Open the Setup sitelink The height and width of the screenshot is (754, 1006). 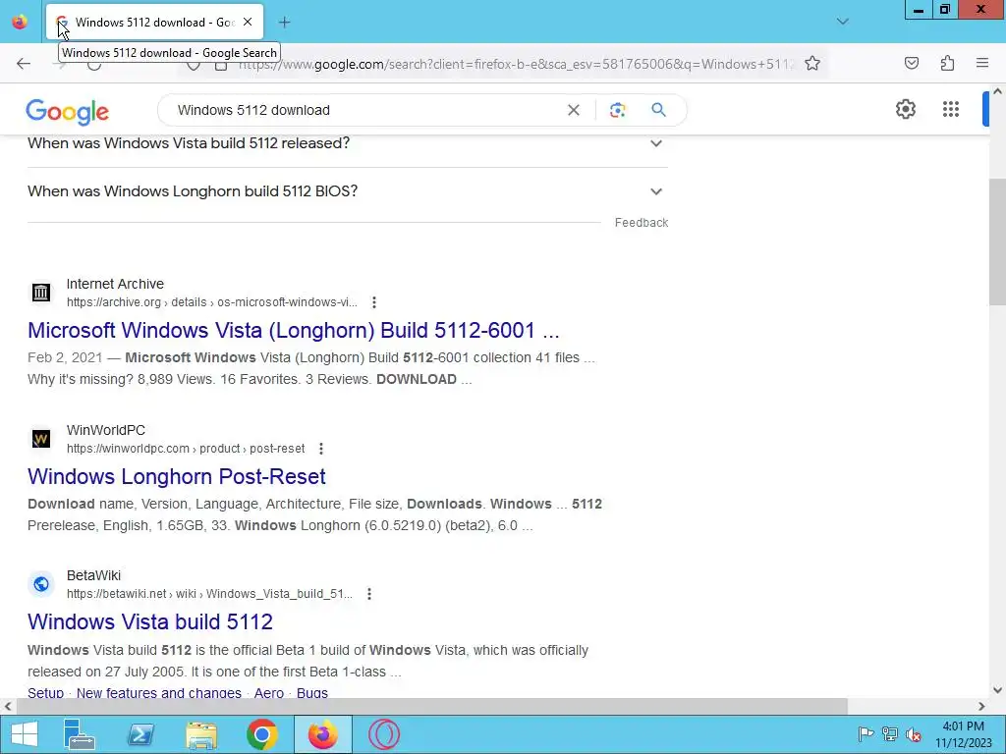[45, 692]
